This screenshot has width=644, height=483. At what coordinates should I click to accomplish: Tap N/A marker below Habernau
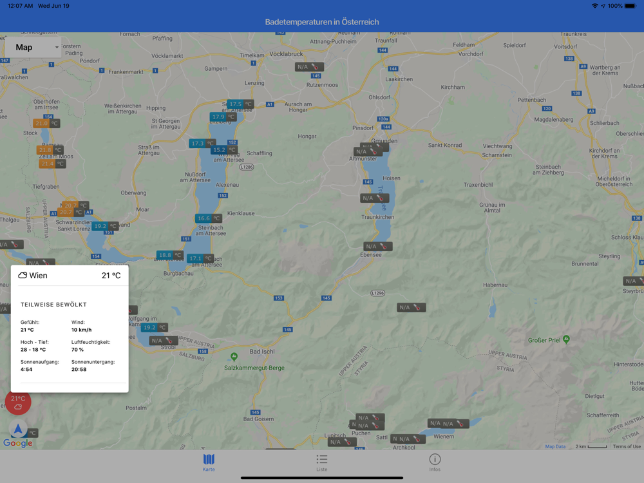click(x=411, y=307)
